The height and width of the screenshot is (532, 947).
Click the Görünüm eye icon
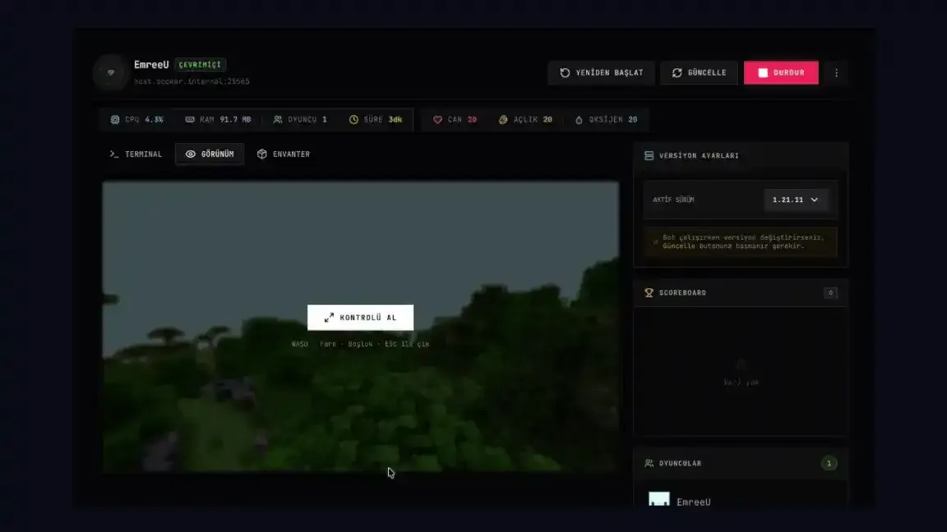(x=190, y=154)
